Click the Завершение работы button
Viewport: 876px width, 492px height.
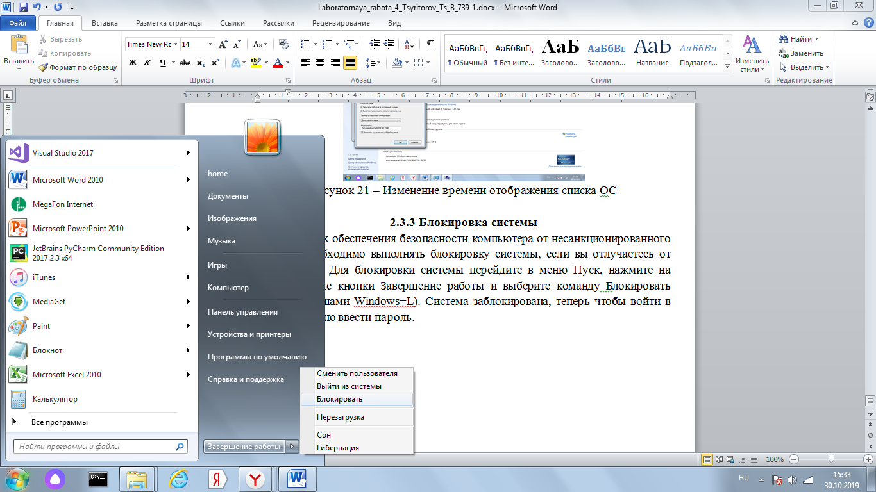[x=244, y=447]
